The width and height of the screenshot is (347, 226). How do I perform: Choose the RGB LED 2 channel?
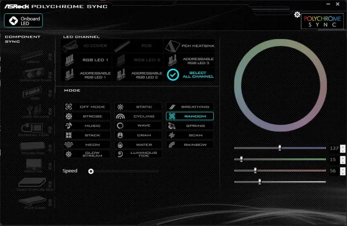138,60
